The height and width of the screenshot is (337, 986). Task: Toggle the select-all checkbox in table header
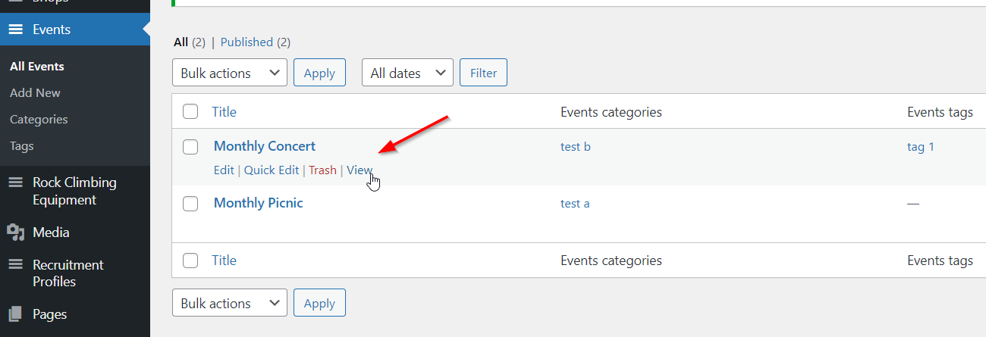[x=190, y=112]
